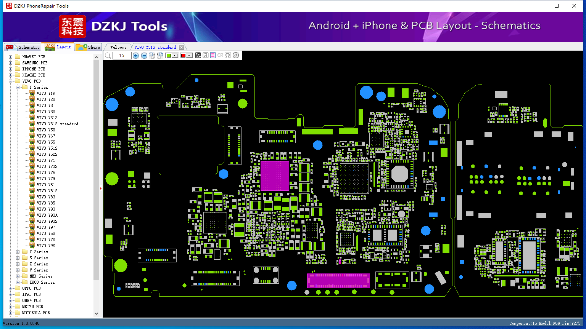
Task: Click the VIVO Y81 board icon
Action: click(32, 185)
